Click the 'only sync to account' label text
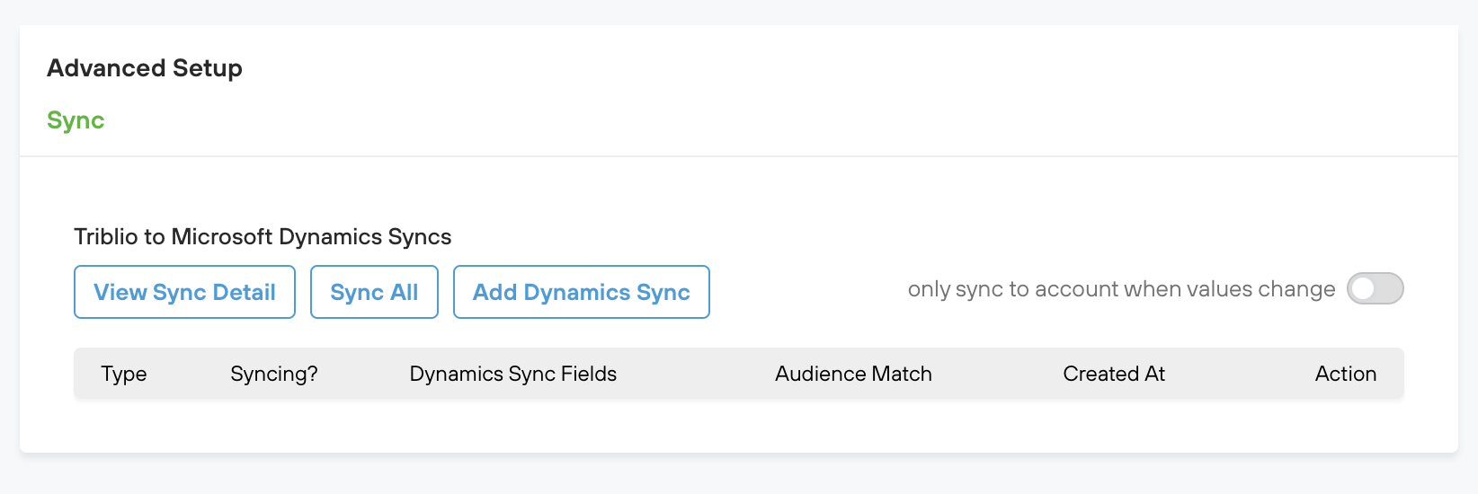The image size is (1478, 494). [1120, 289]
